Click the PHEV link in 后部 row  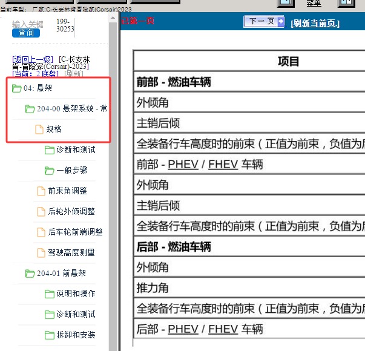coord(183,329)
